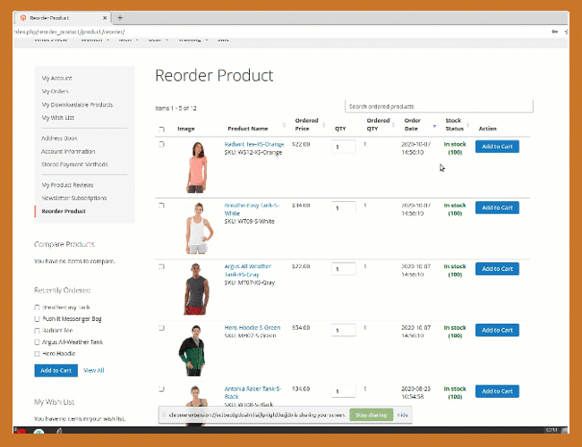Sort table by Order Date arrow
This screenshot has width=582, height=447.
(435, 125)
